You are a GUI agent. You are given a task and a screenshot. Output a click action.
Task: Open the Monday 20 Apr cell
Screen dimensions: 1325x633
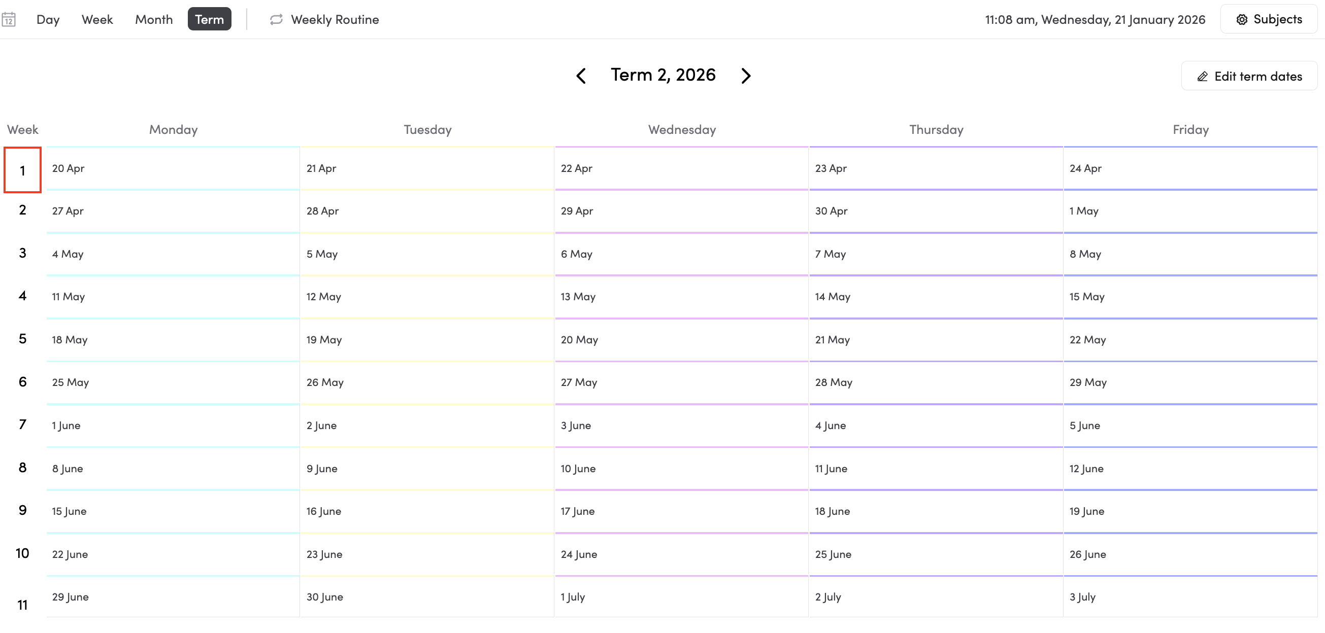click(173, 168)
